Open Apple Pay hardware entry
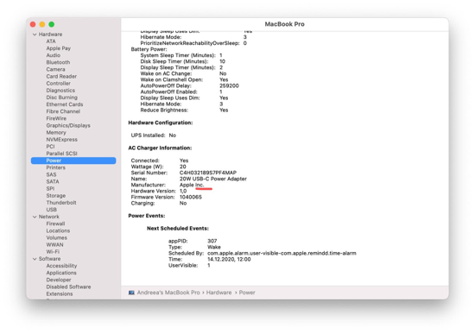Screen dimensions: 475x334 coord(59,48)
